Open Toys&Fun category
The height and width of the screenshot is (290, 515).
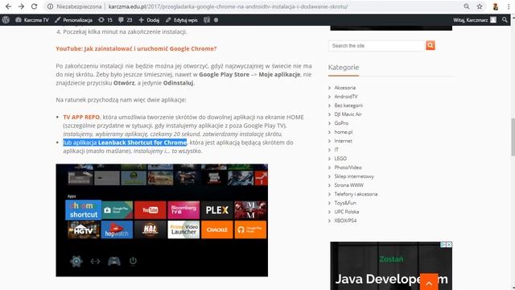point(345,203)
